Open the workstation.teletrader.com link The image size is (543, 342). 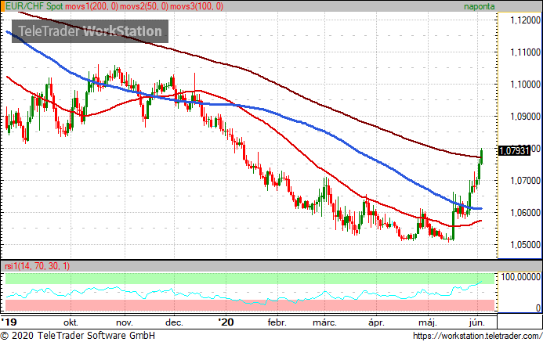click(477, 336)
